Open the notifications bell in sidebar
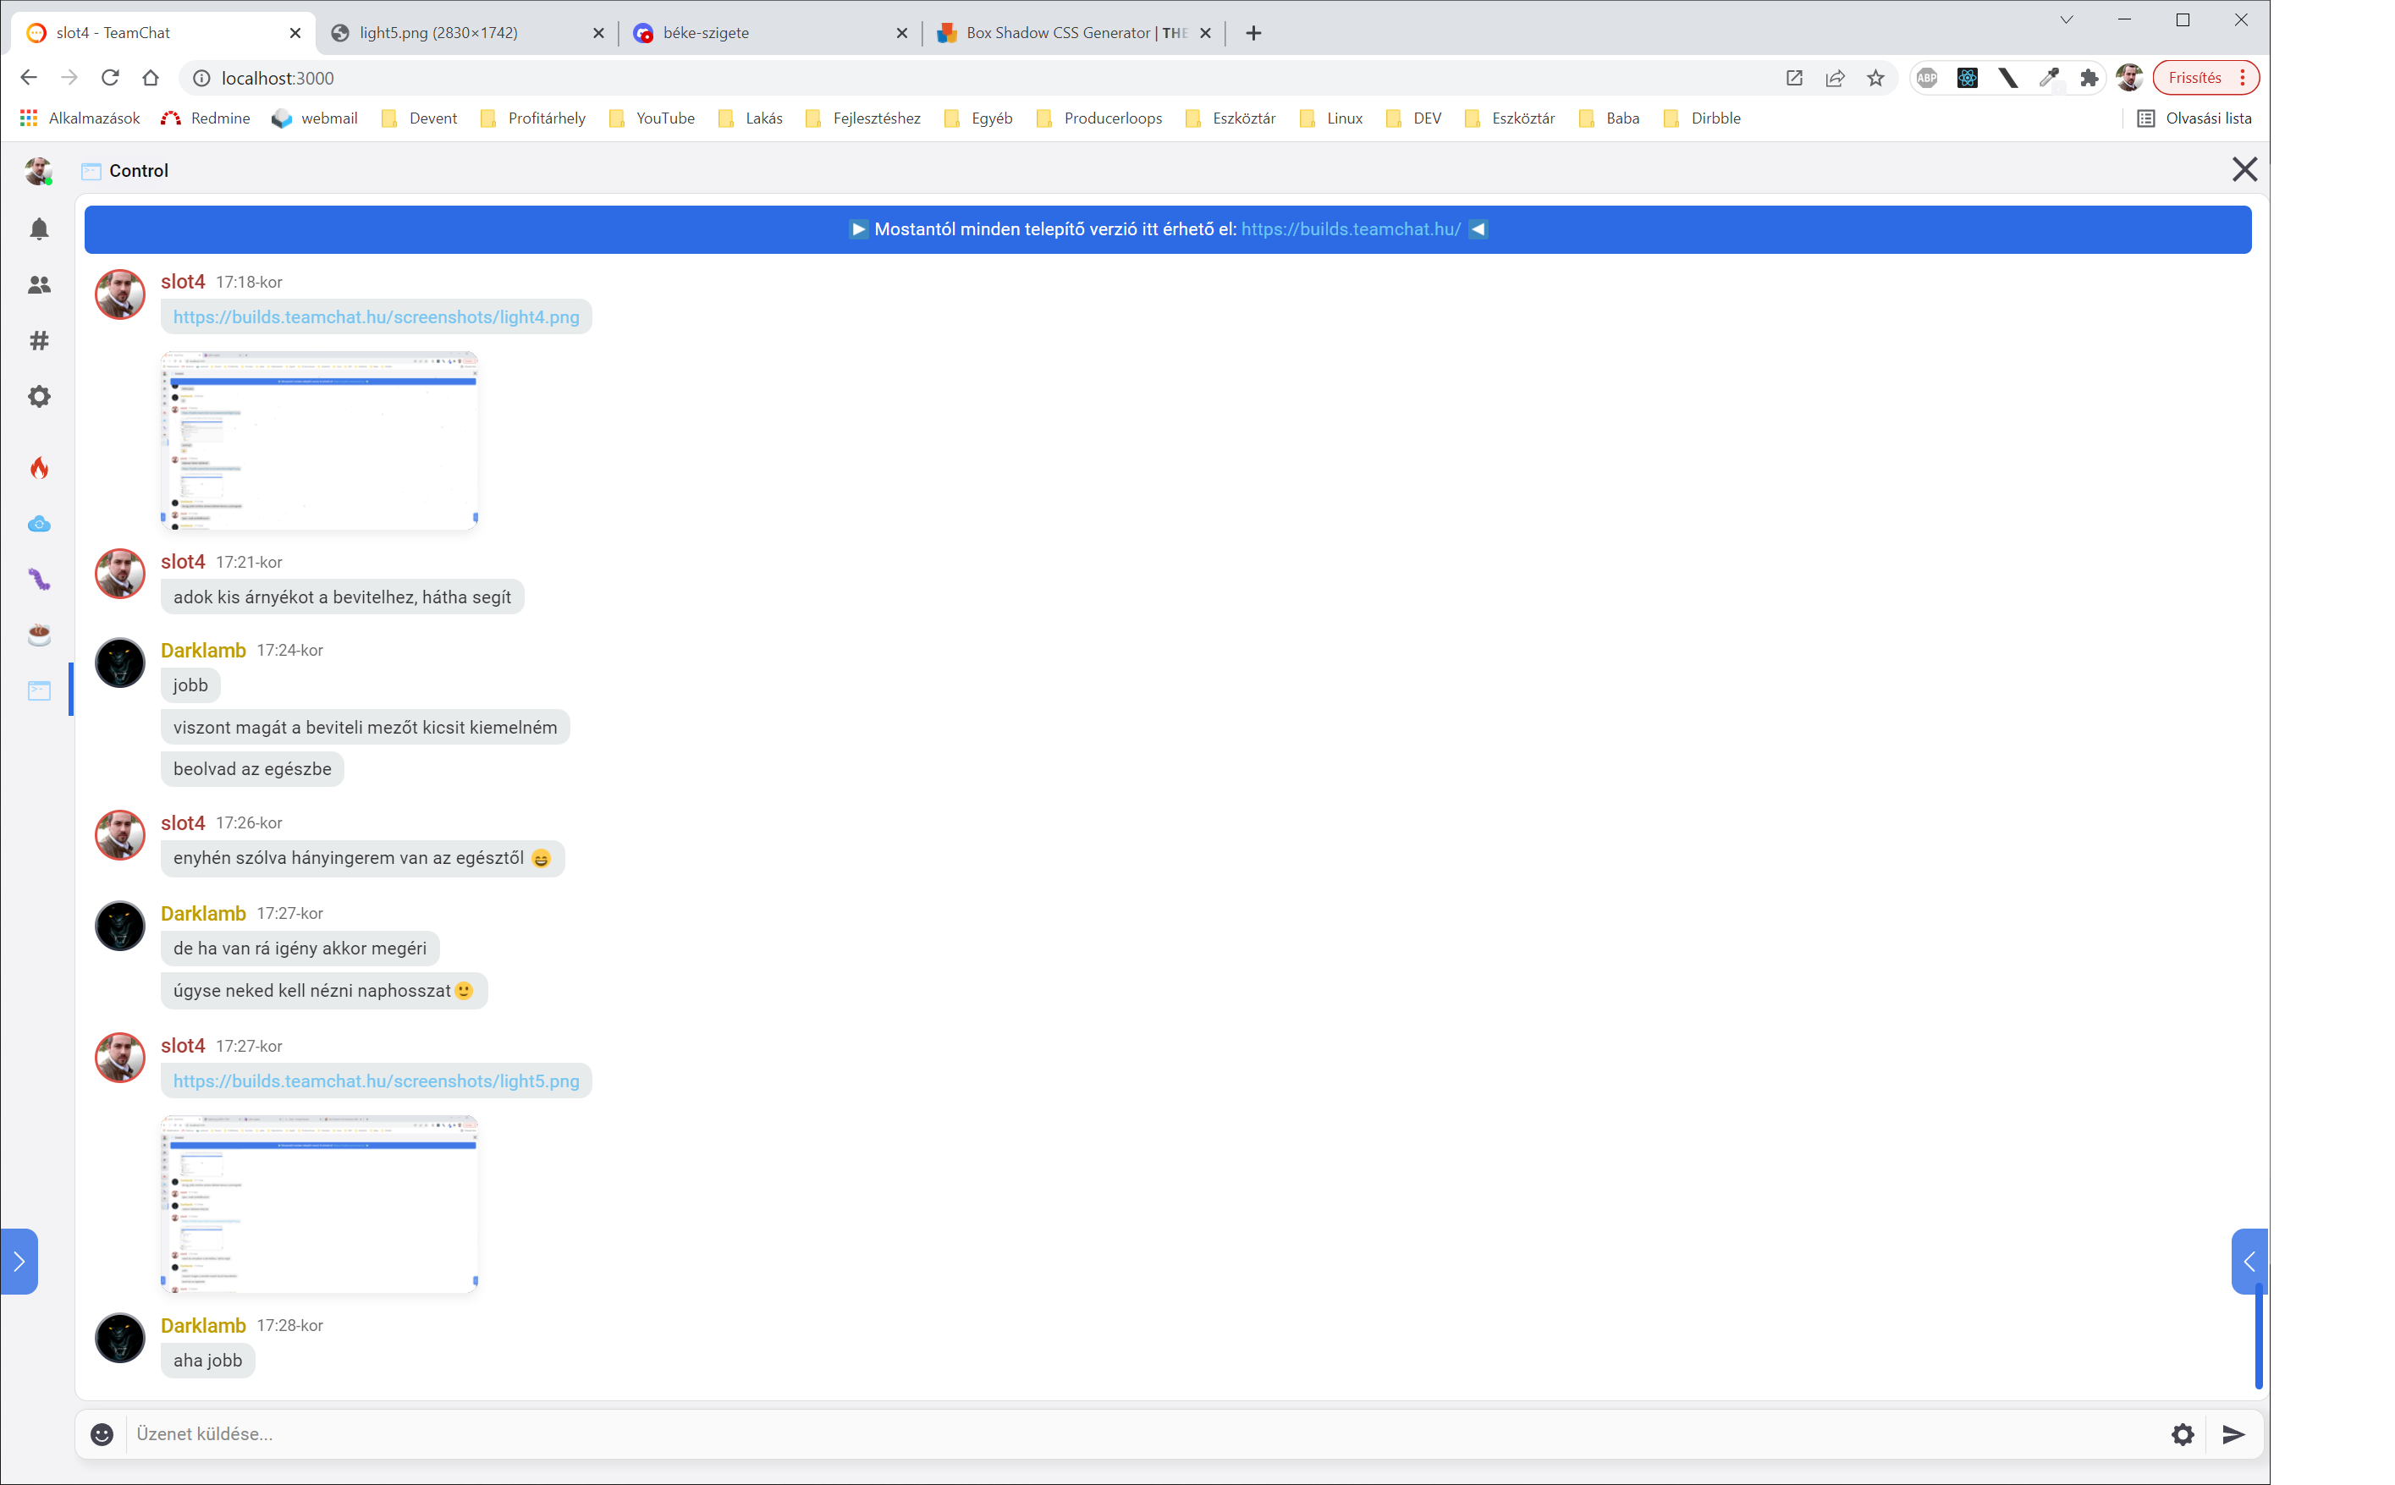Screen dimensions: 2395x1485 [x=39, y=228]
